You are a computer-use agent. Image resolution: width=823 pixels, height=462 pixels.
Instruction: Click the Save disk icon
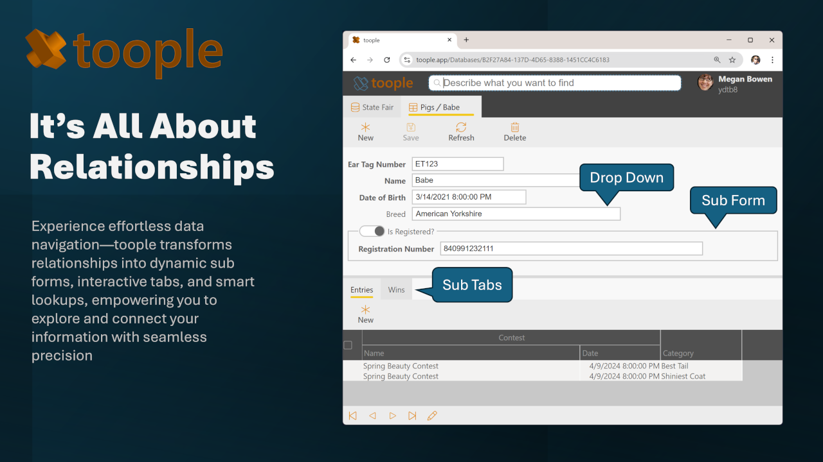coord(411,127)
